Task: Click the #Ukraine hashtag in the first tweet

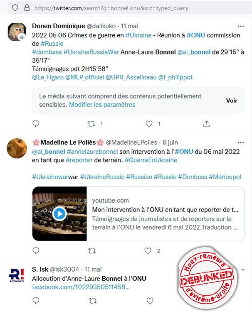Action: click(138, 35)
